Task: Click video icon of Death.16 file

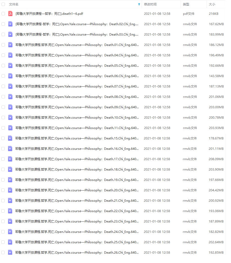Action: [x=10, y=149]
